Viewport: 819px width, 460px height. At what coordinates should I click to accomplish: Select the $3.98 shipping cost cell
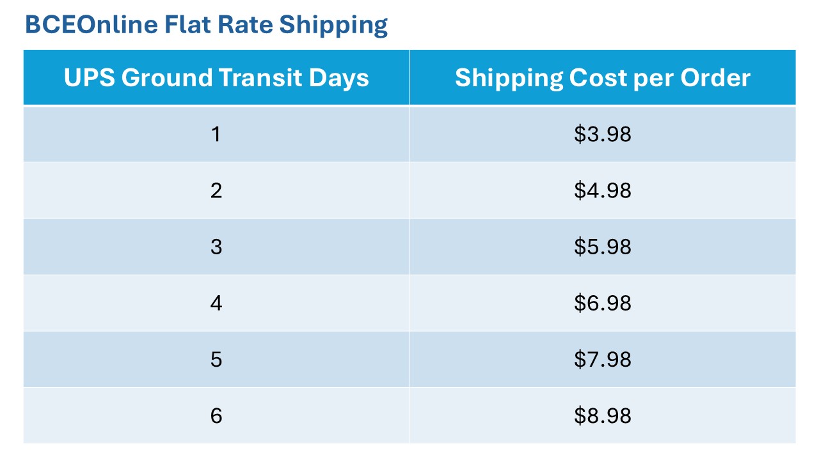pos(602,134)
